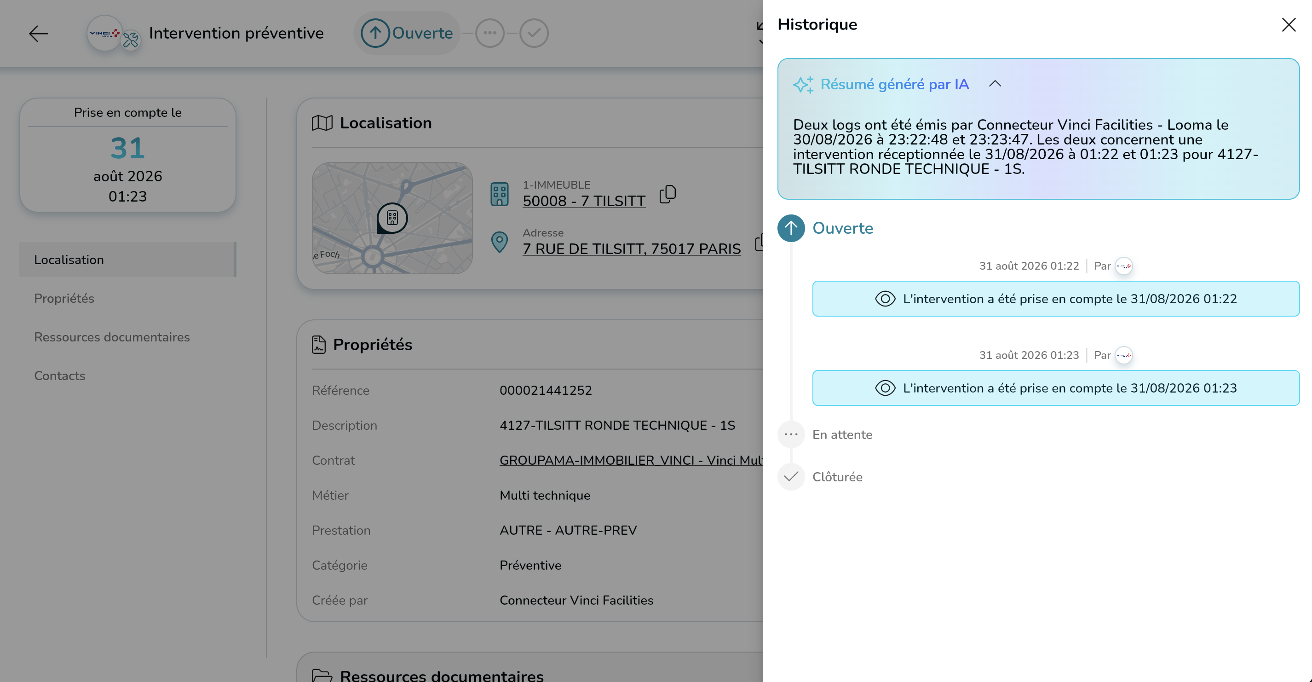The height and width of the screenshot is (682, 1312).
Task: Click the Créée par value Connecteur Vinci Facilities
Action: (576, 601)
